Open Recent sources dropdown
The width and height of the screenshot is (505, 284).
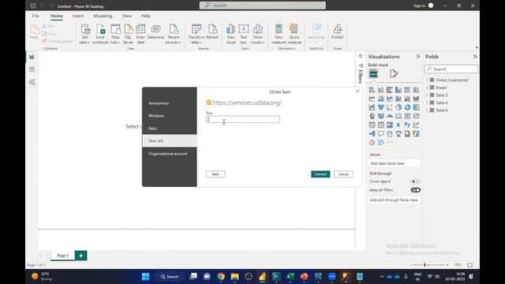(174, 34)
